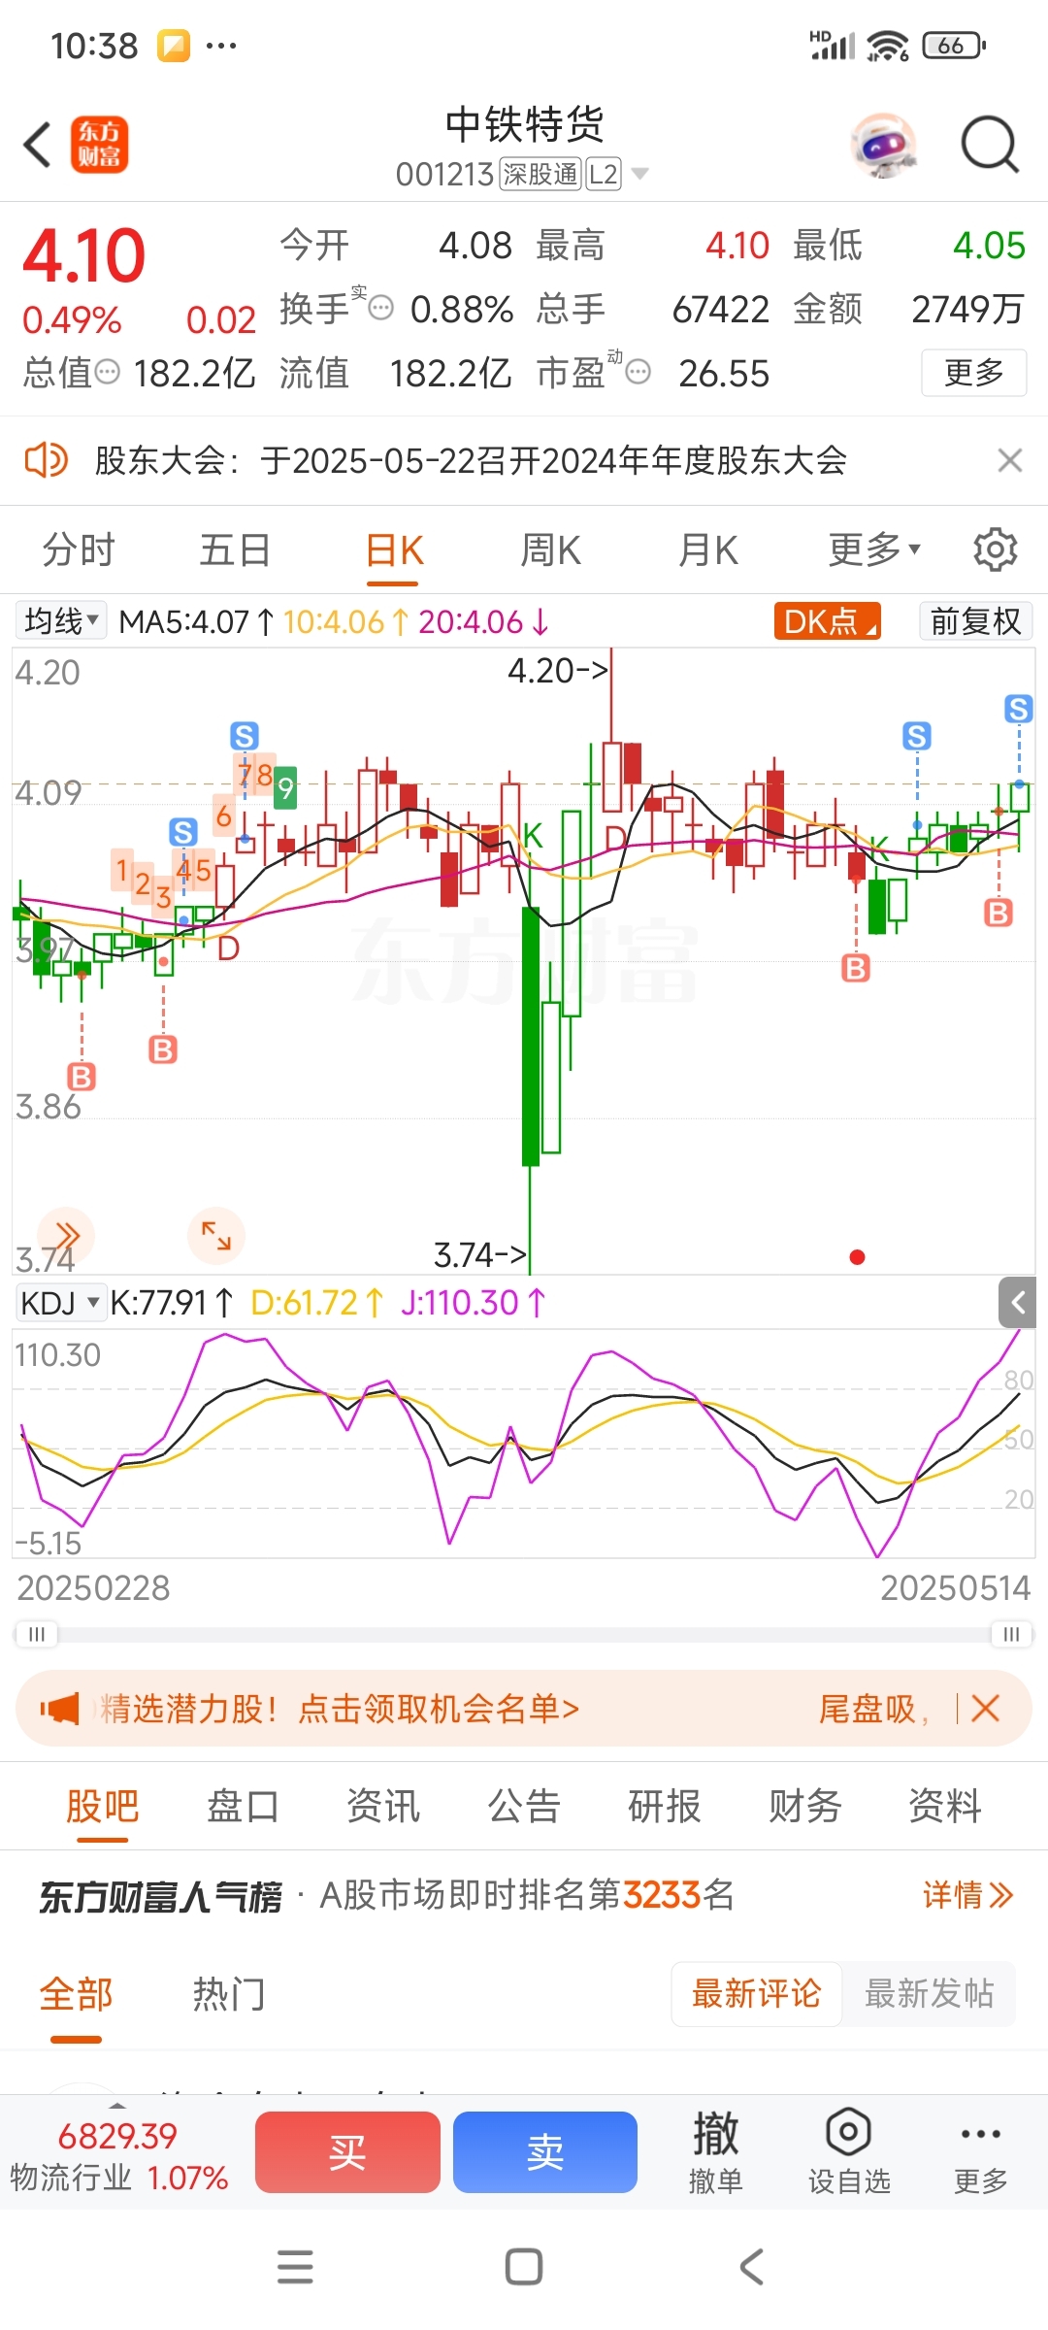Tap the double-arrow scroll chart icon
1048x2330 pixels.
tap(66, 1236)
